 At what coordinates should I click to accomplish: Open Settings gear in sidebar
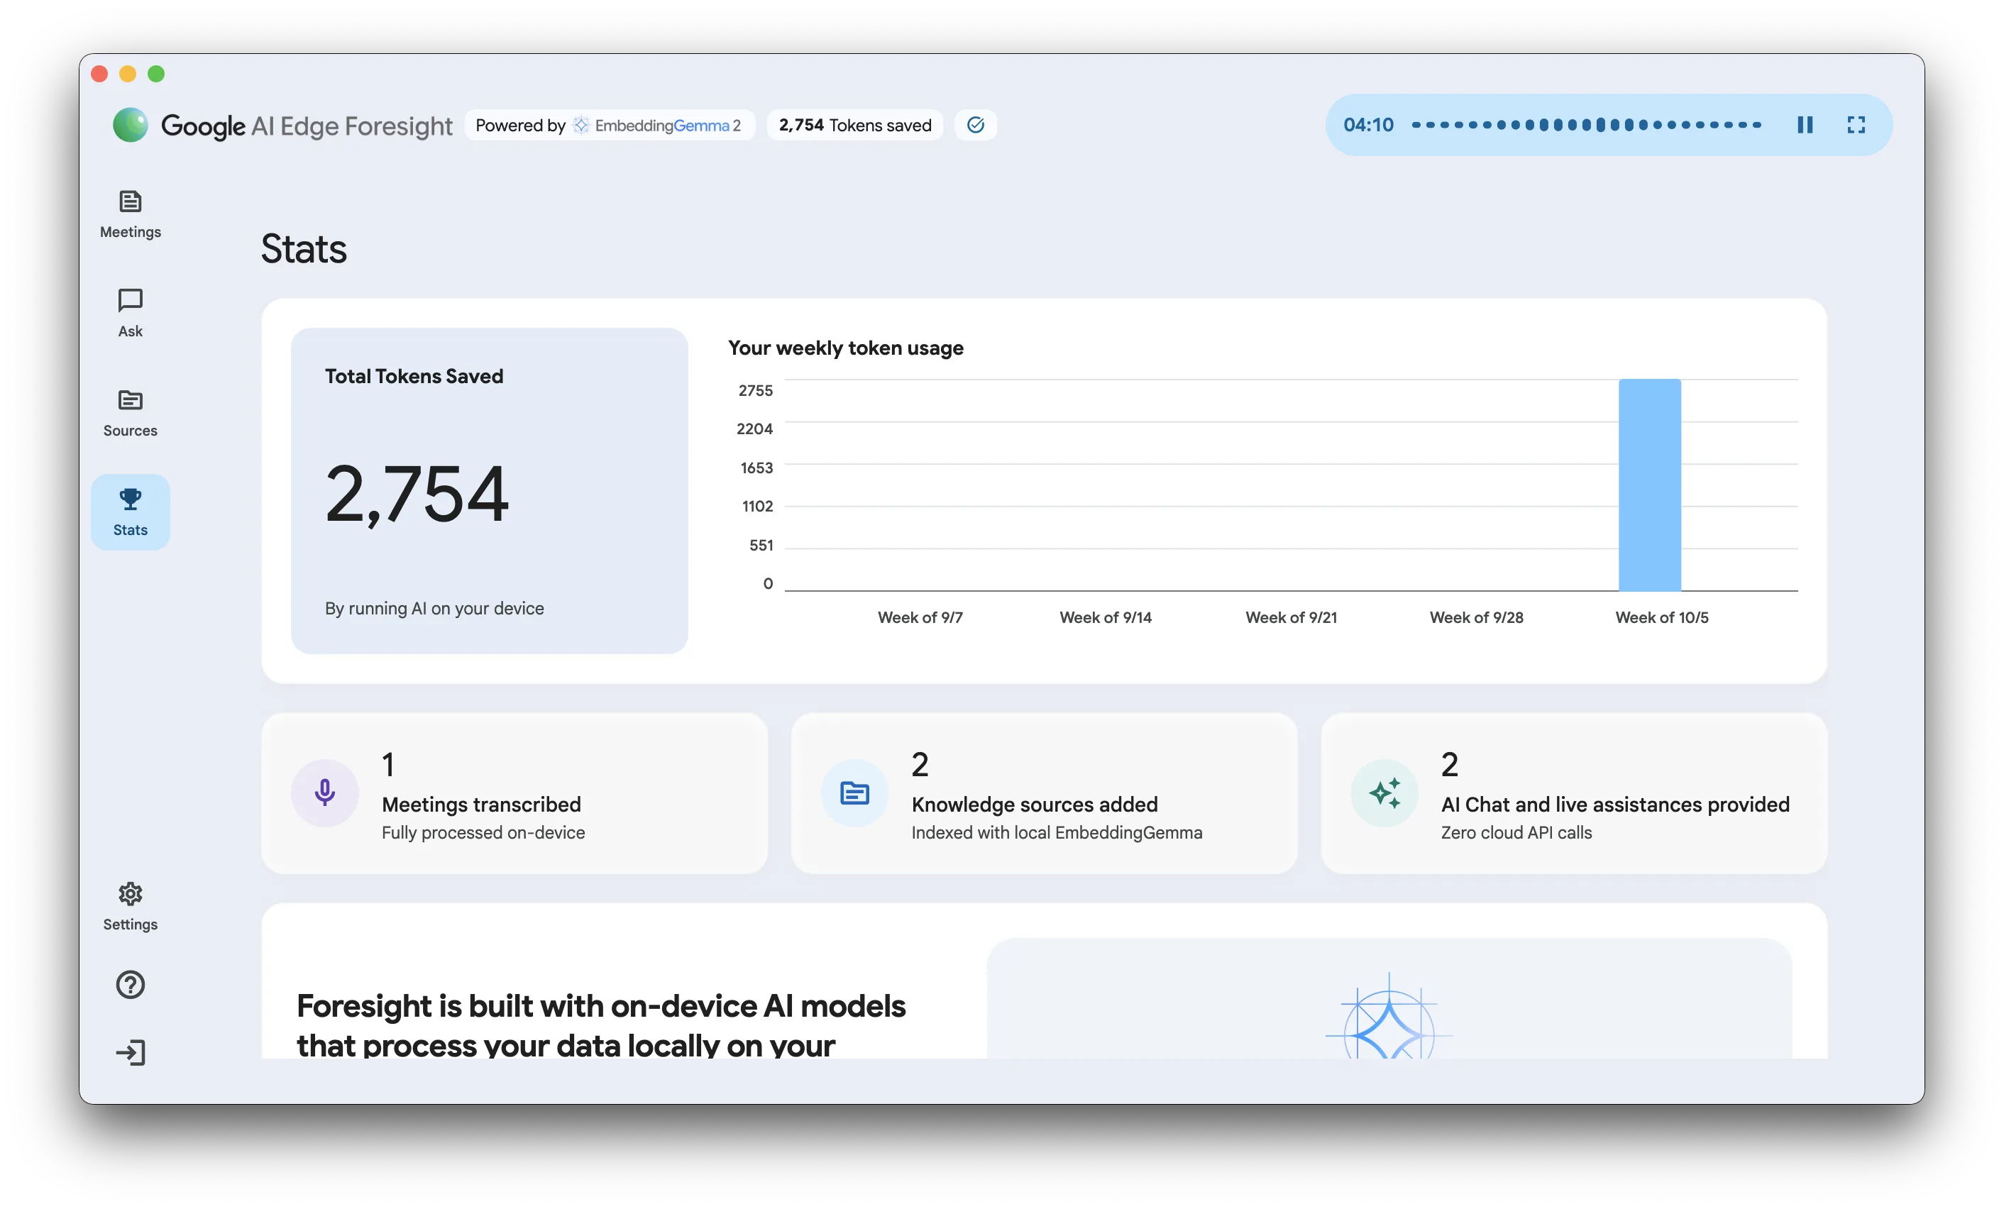pos(130,907)
